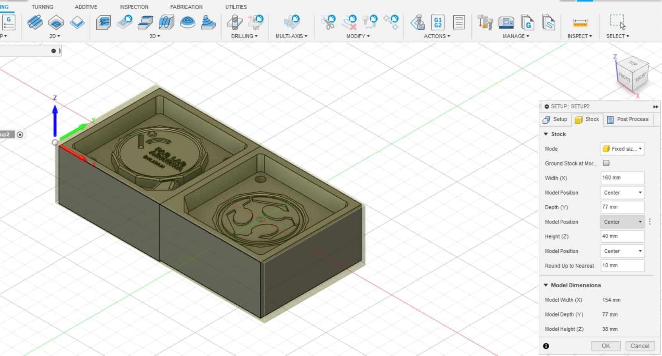Select the Face milling tool

pyautogui.click(x=77, y=22)
